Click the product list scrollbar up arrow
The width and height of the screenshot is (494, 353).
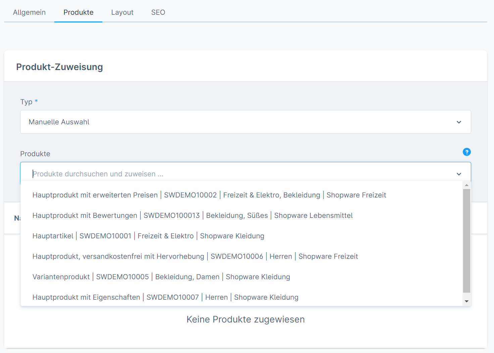coord(466,185)
